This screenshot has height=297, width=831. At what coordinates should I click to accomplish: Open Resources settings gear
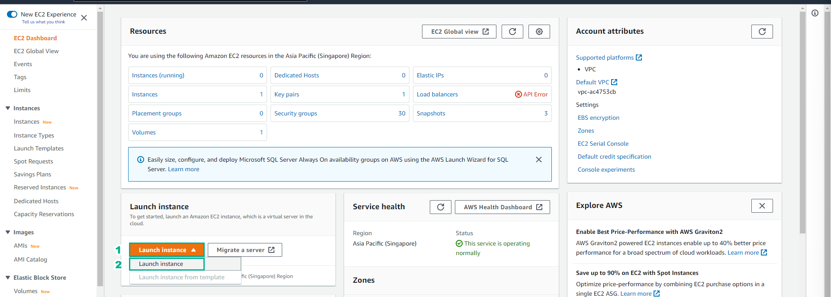pyautogui.click(x=539, y=32)
